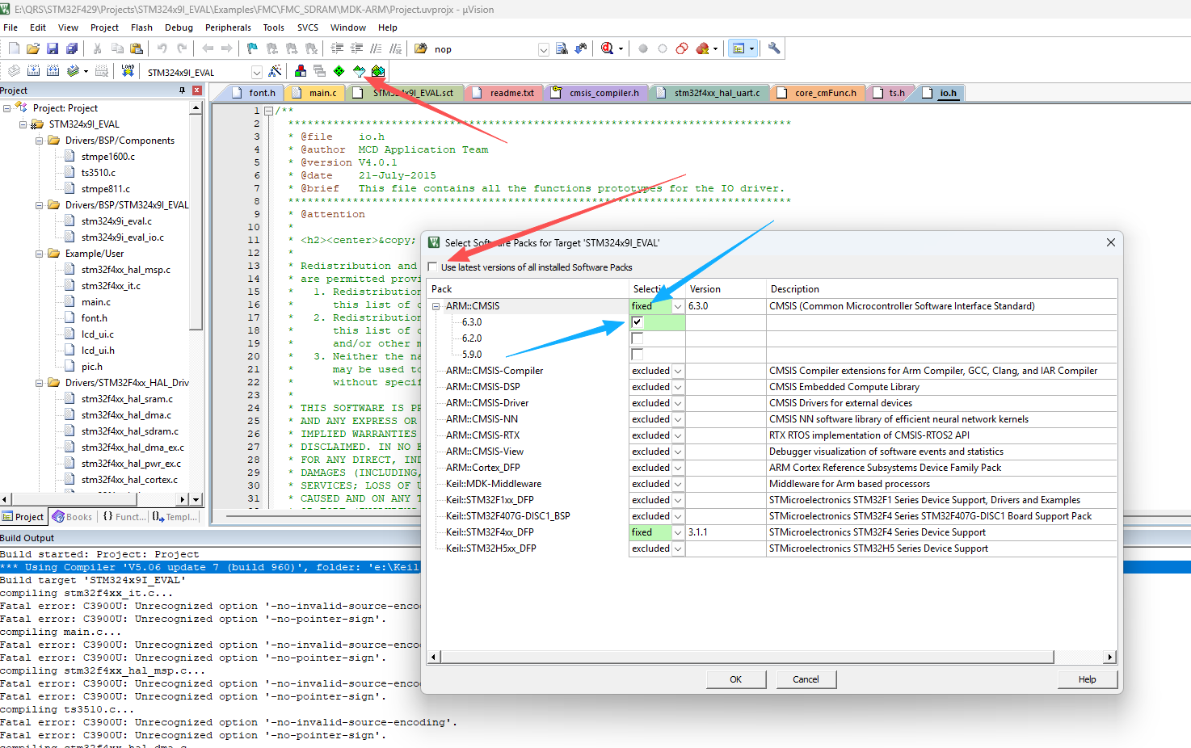Click the Undo arrow icon
This screenshot has width=1191, height=748.
pyautogui.click(x=162, y=48)
